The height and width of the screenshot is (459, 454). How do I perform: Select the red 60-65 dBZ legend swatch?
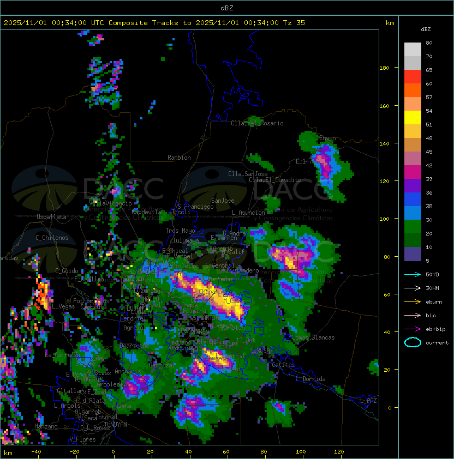pyautogui.click(x=413, y=77)
